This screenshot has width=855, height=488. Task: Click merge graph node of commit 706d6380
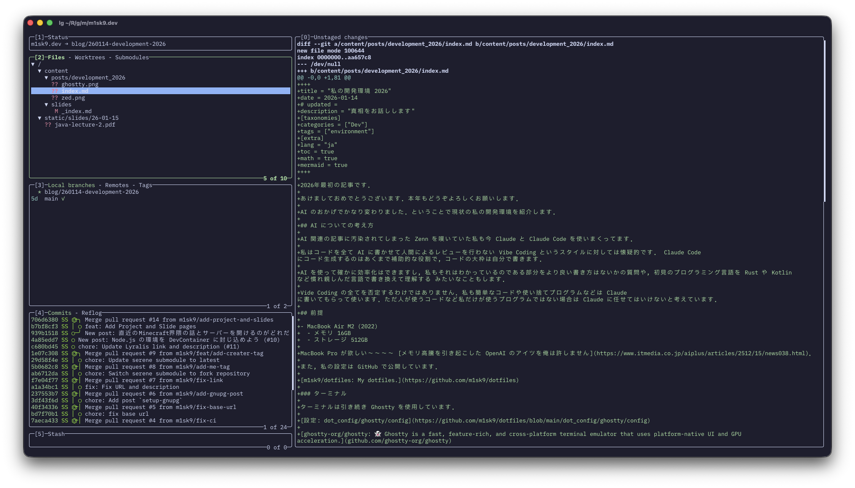74,320
